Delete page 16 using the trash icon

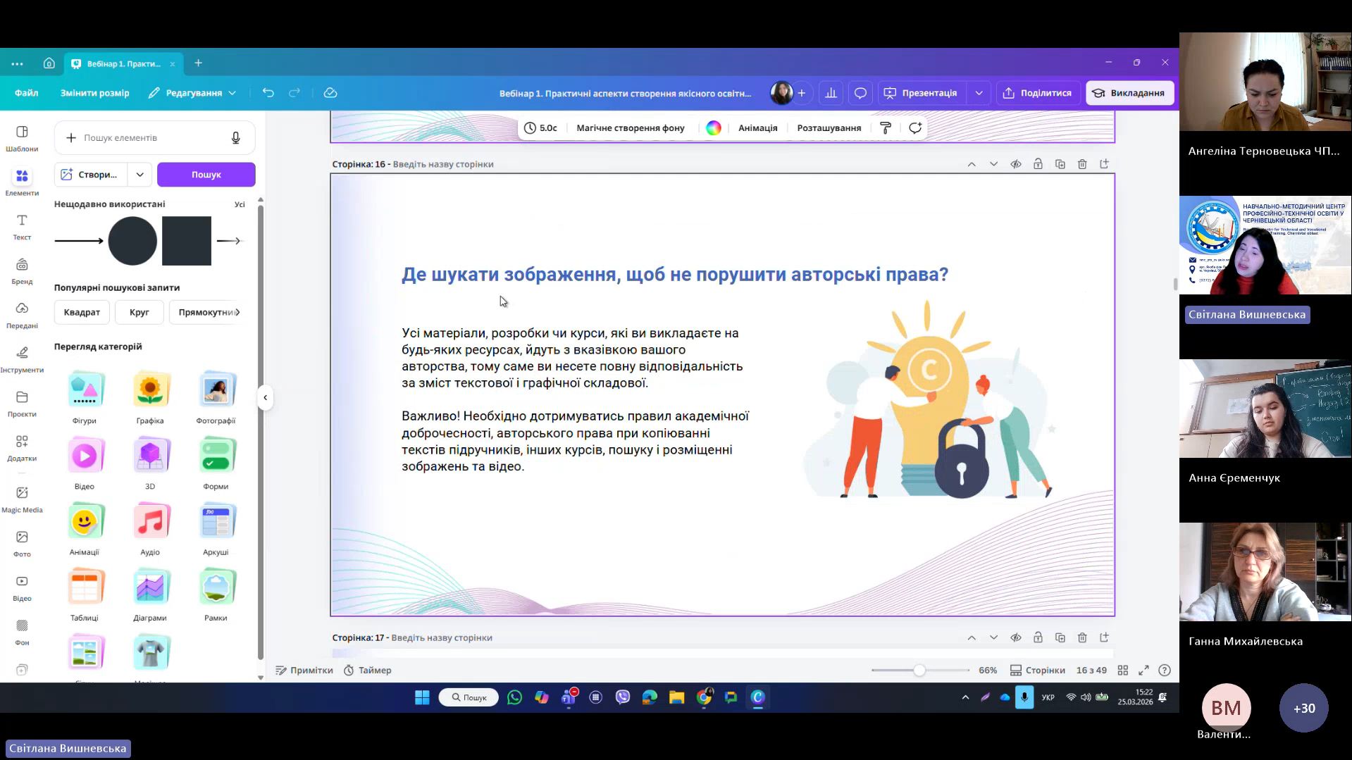tap(1082, 164)
